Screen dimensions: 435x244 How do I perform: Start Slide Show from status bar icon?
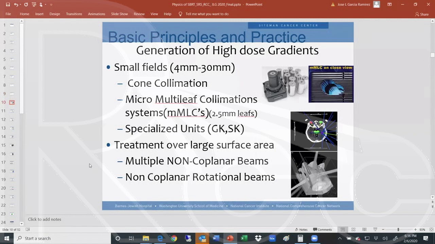click(375, 229)
